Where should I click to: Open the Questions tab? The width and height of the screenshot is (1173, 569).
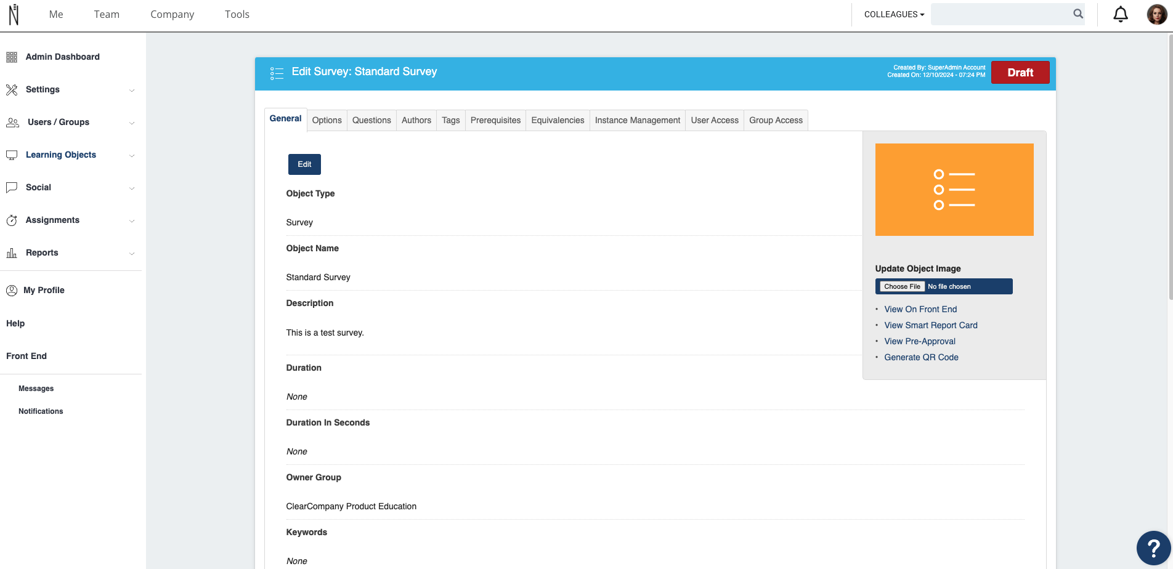click(x=371, y=120)
